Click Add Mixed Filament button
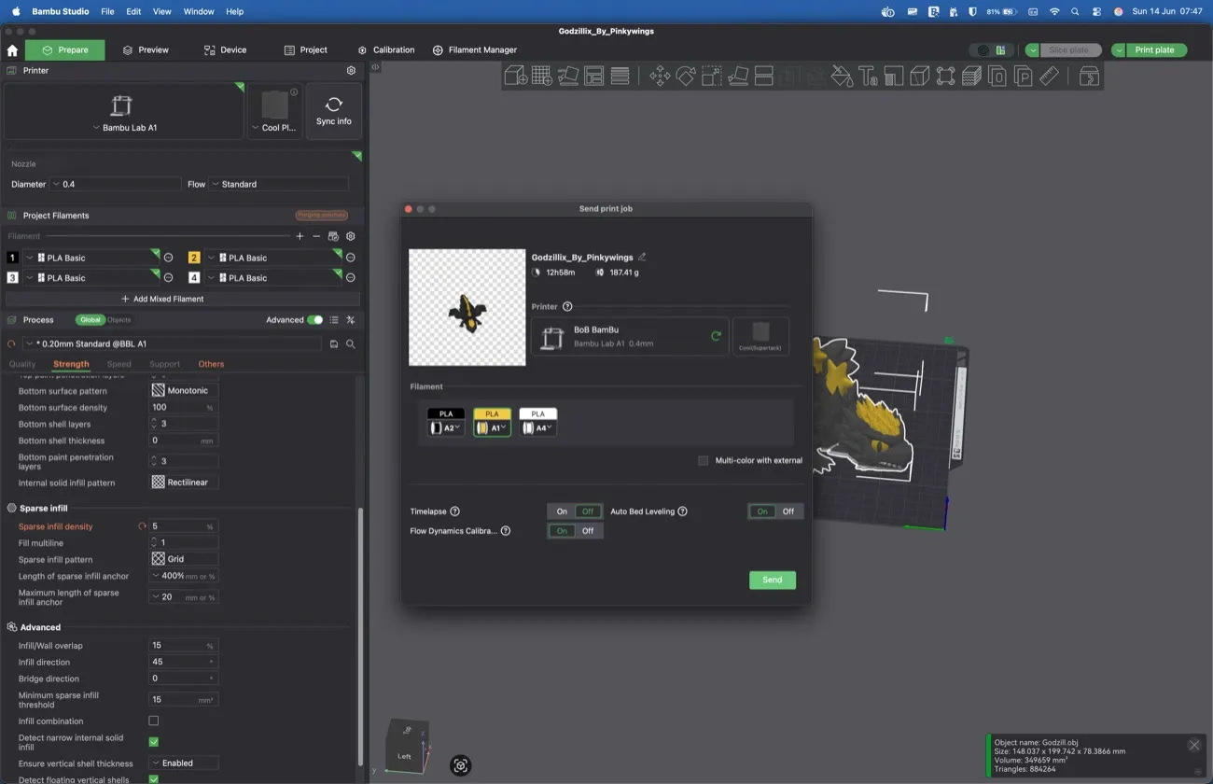 tap(182, 299)
